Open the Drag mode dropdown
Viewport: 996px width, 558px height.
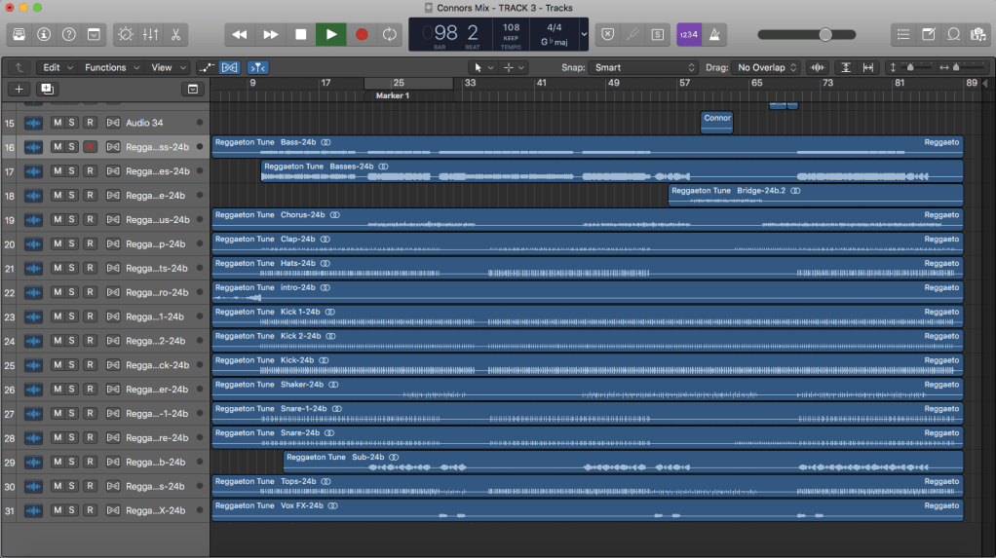[767, 67]
